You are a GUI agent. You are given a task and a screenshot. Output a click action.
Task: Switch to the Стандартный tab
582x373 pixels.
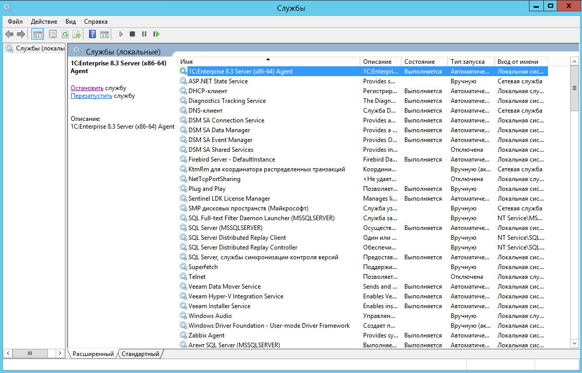[x=141, y=354]
